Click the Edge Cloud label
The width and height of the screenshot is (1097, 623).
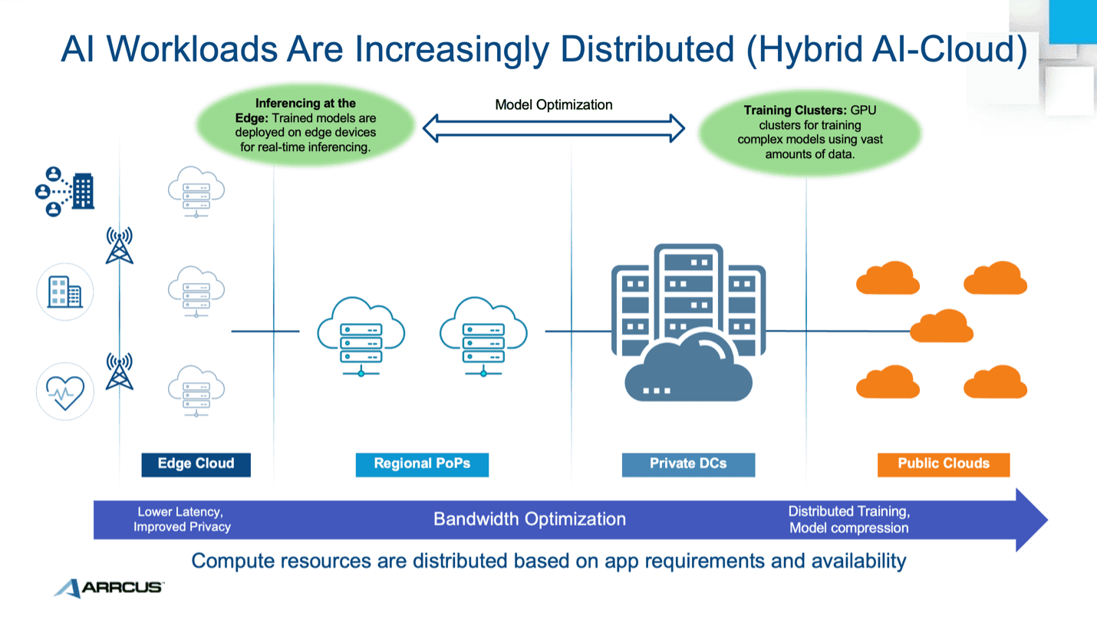click(x=196, y=464)
